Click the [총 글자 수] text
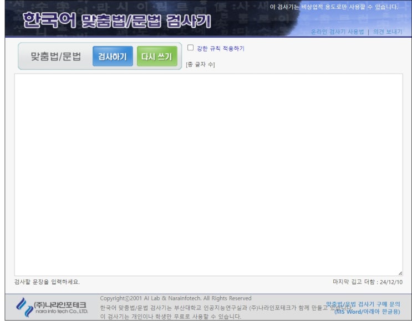The height and width of the screenshot is (321, 412). coord(200,65)
